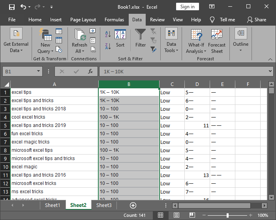Switch to Normal view
The width and height of the screenshot is (276, 220).
160,215
